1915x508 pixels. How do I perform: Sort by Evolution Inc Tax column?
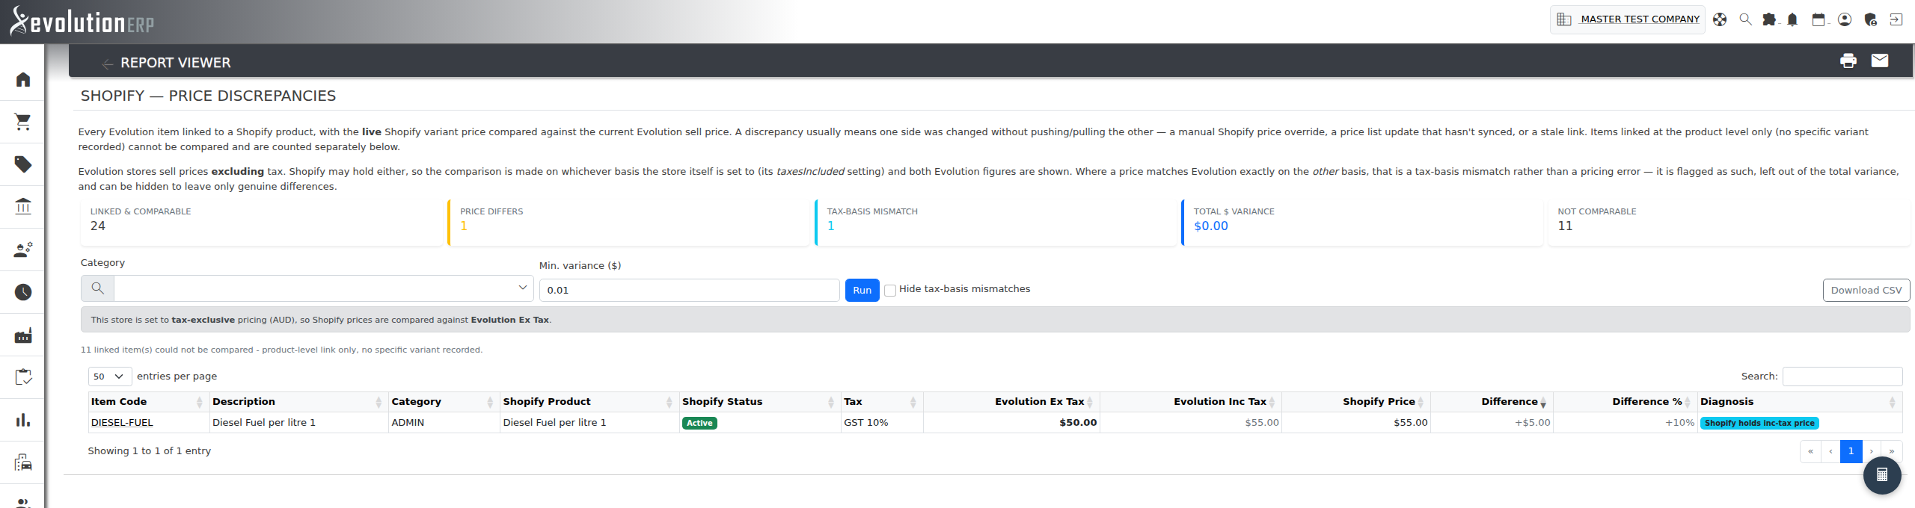click(1190, 402)
